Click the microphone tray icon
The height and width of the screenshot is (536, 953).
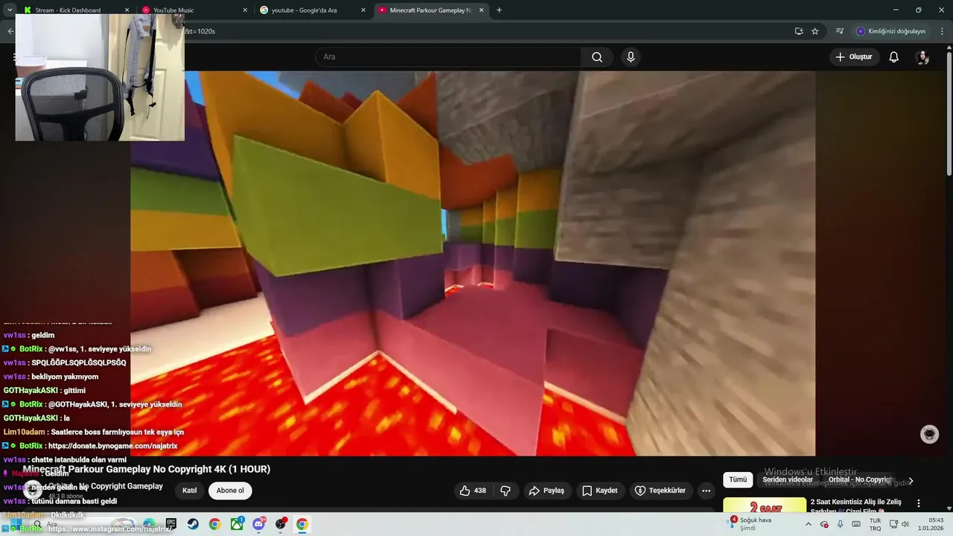point(841,524)
